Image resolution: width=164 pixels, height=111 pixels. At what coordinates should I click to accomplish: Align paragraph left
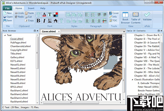[x=87, y=21]
